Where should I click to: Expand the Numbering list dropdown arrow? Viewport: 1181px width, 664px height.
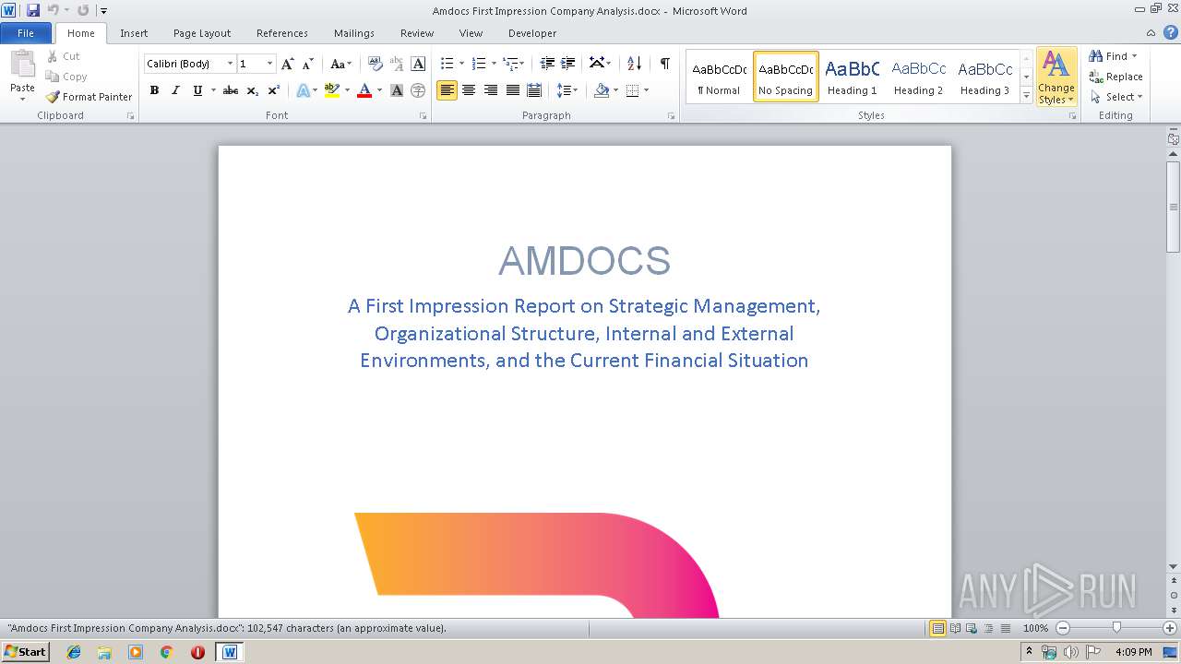click(494, 64)
